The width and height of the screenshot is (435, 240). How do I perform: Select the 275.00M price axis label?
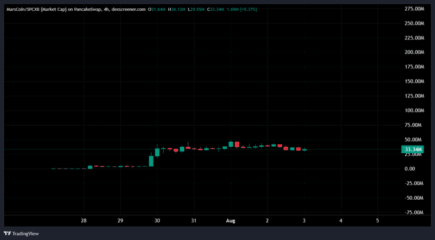(x=414, y=9)
